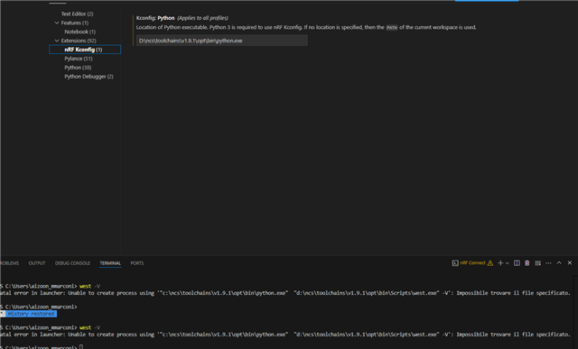578x349 pixels.
Task: Collapse the Extensions settings group
Action: click(57, 41)
